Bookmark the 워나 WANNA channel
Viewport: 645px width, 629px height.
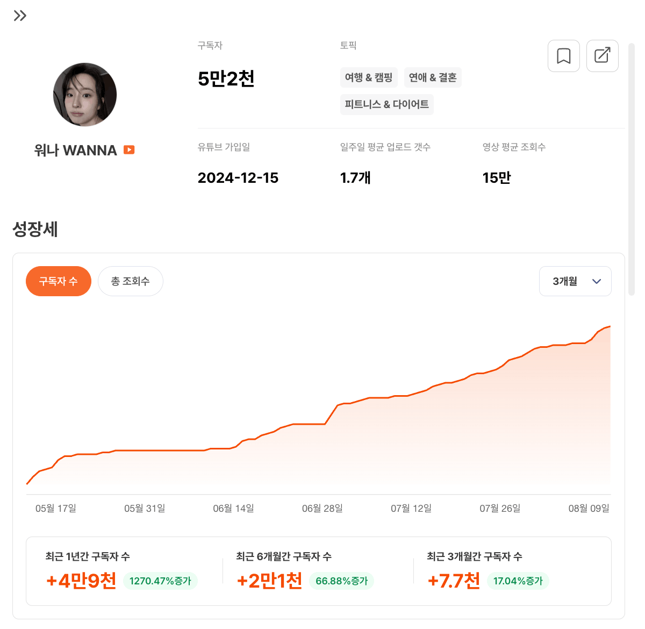[564, 56]
